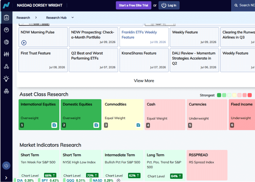Open the KraneShares Feature card
The image size is (255, 182).
click(144, 60)
